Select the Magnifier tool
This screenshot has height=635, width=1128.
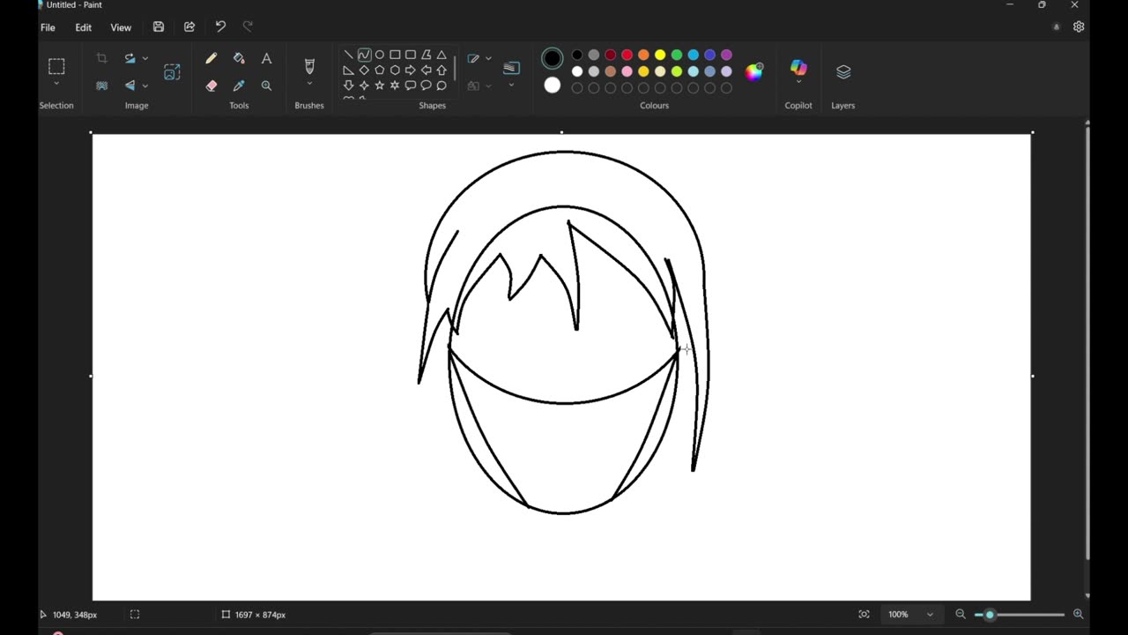pos(266,86)
